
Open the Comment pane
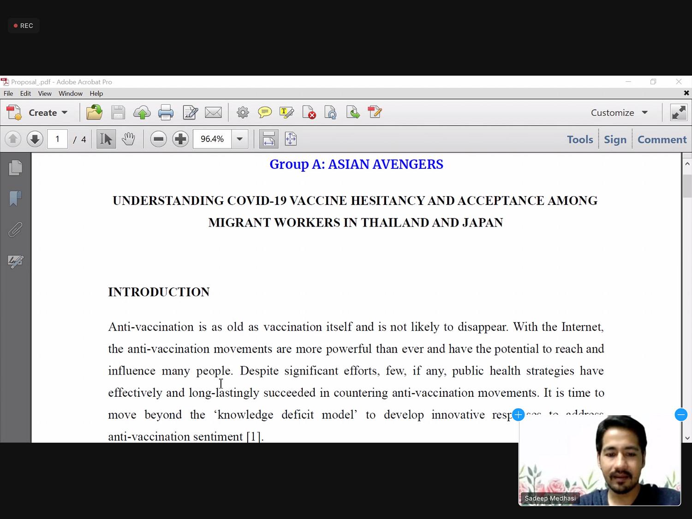tap(662, 139)
